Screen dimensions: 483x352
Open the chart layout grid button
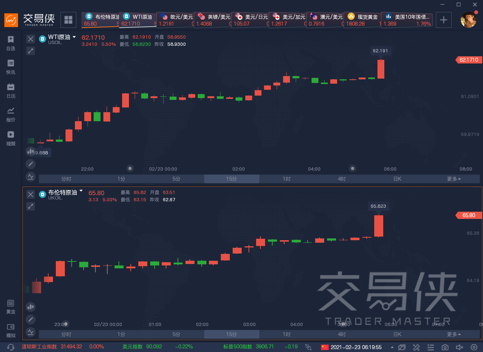tap(68, 20)
